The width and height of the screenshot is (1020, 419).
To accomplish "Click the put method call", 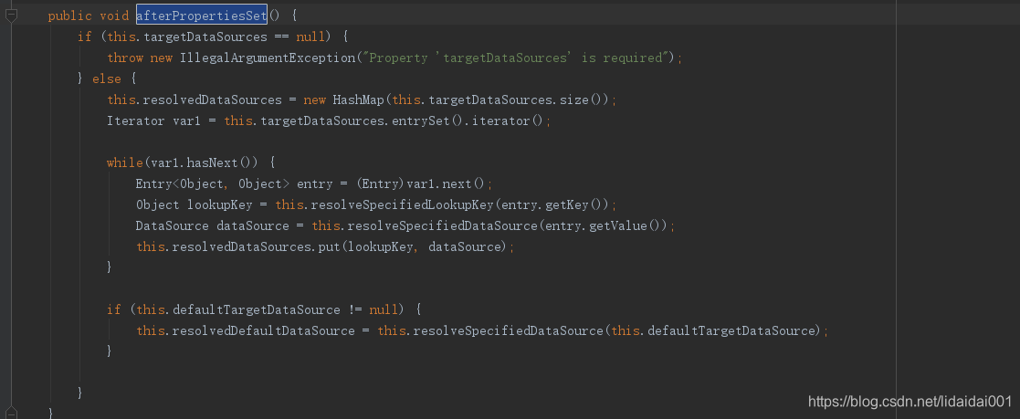I will coord(329,246).
